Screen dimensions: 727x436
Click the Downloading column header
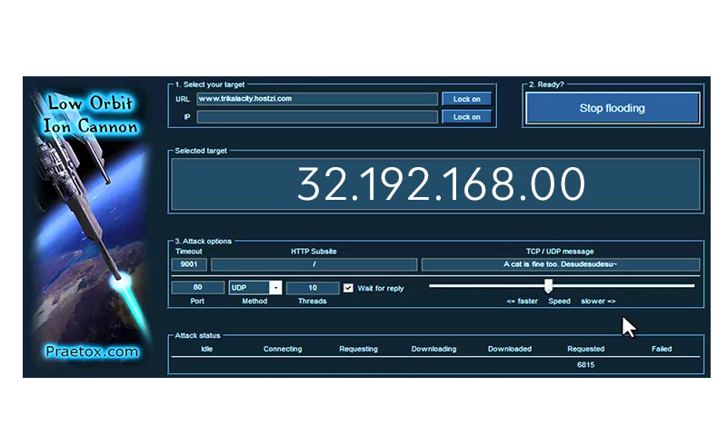coord(434,349)
